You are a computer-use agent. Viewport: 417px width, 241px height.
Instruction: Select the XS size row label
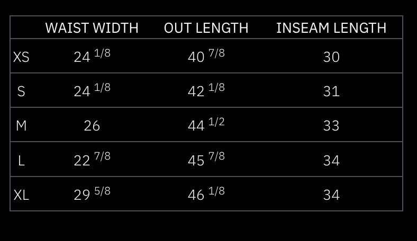(x=21, y=57)
